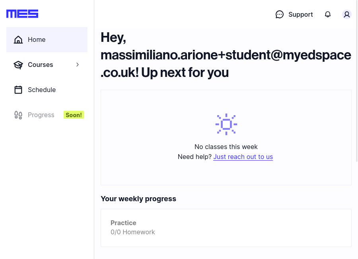The width and height of the screenshot is (358, 259).
Task: Click the MES logo
Action: [x=22, y=14]
